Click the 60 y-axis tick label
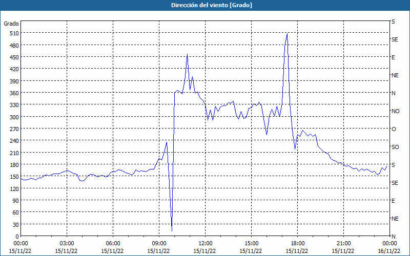Viewport: 410px width, 256px height. (x=16, y=212)
